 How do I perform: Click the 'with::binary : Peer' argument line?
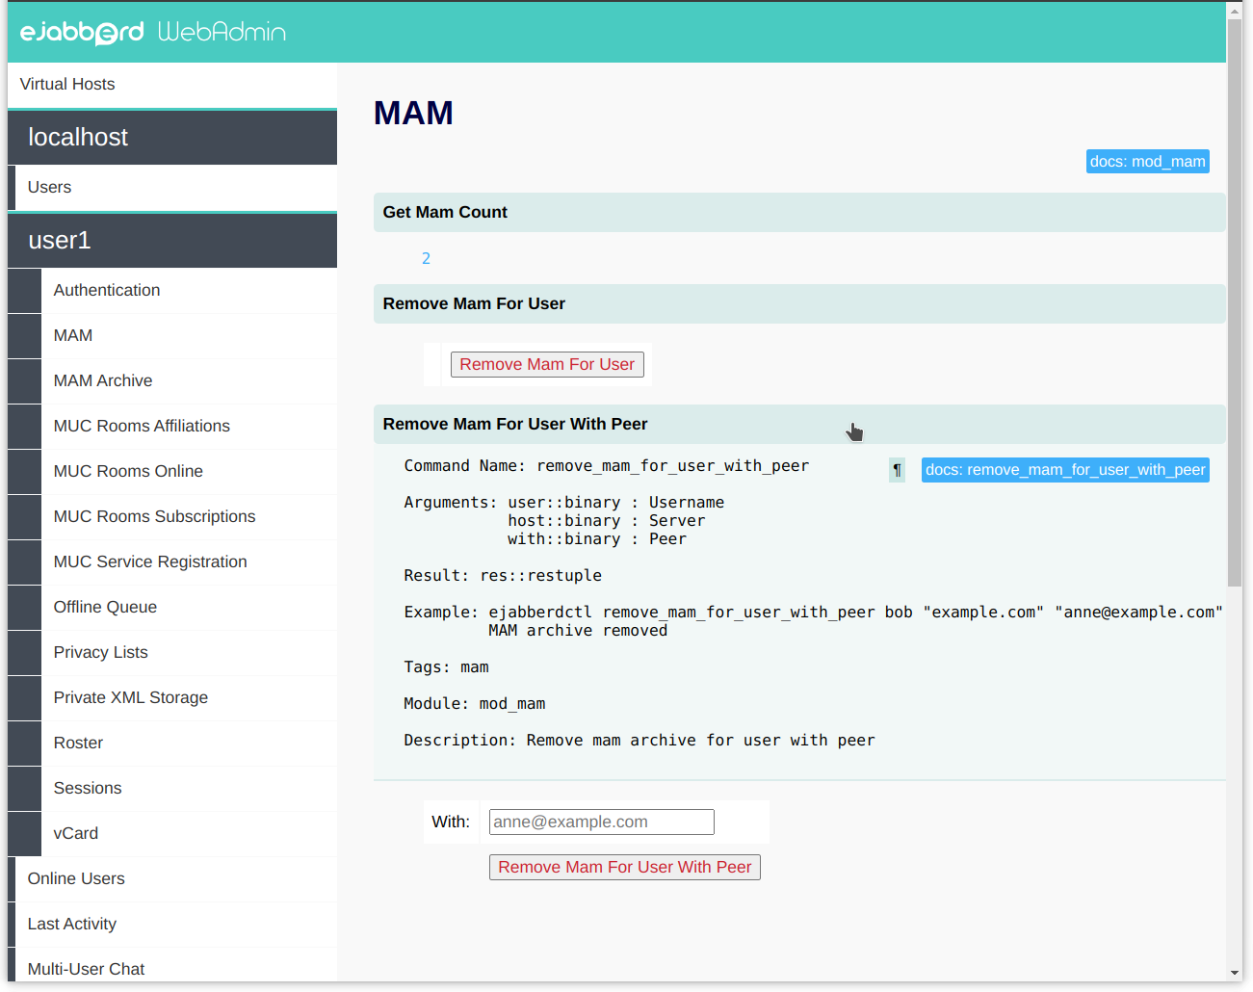tap(597, 539)
